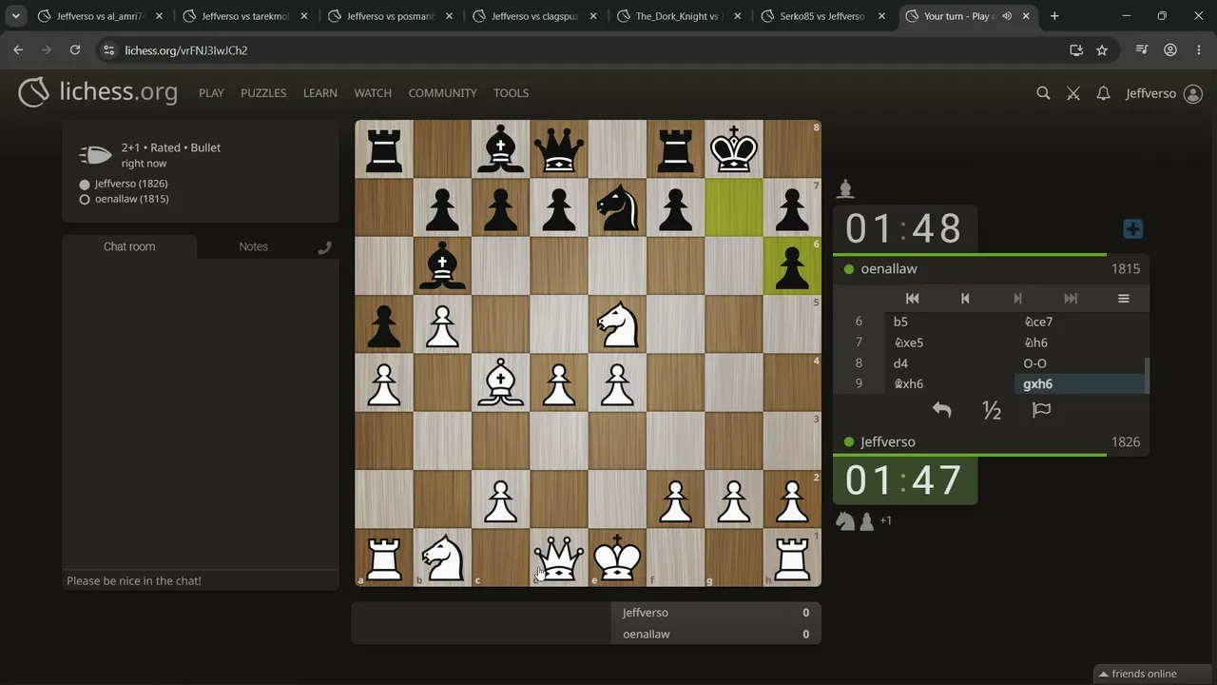The image size is (1217, 685).
Task: Switch to Serko85 vs Jeffverso browser tab
Action: (821, 16)
